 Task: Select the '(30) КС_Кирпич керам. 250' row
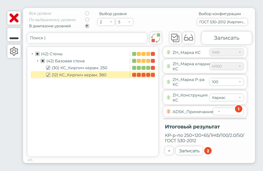[x=93, y=68]
